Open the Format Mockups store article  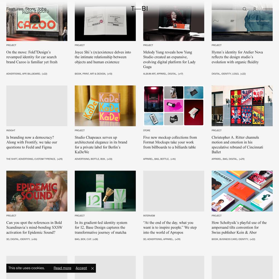click(170, 142)
